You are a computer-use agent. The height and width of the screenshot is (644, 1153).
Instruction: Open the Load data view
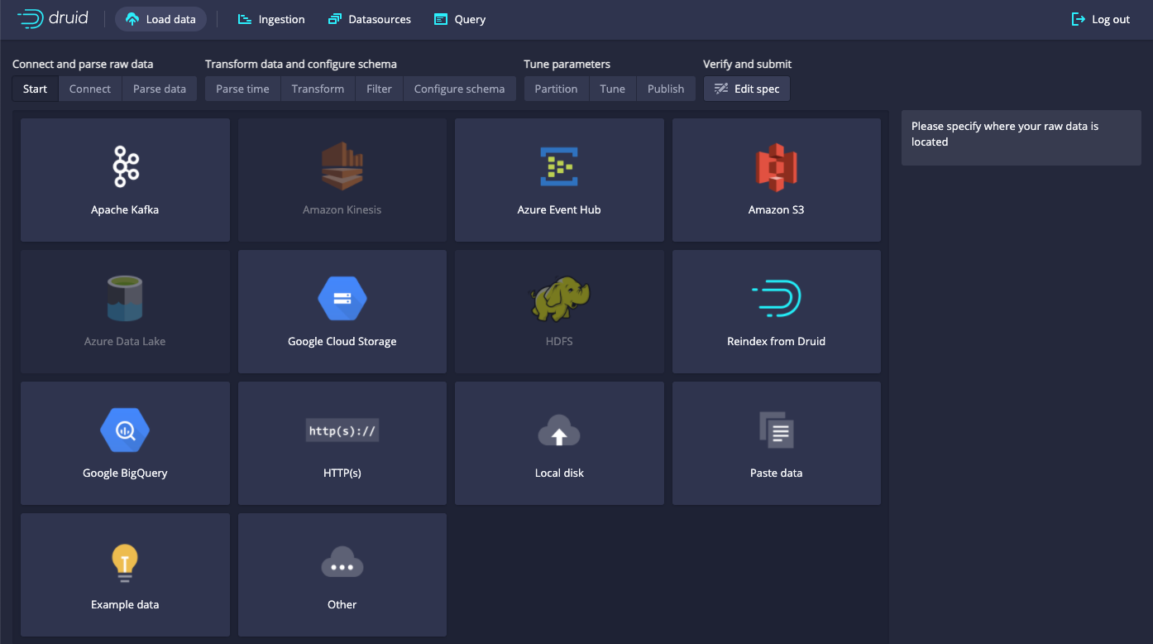click(x=160, y=19)
